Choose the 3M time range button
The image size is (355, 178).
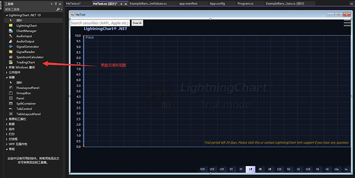click(260, 169)
